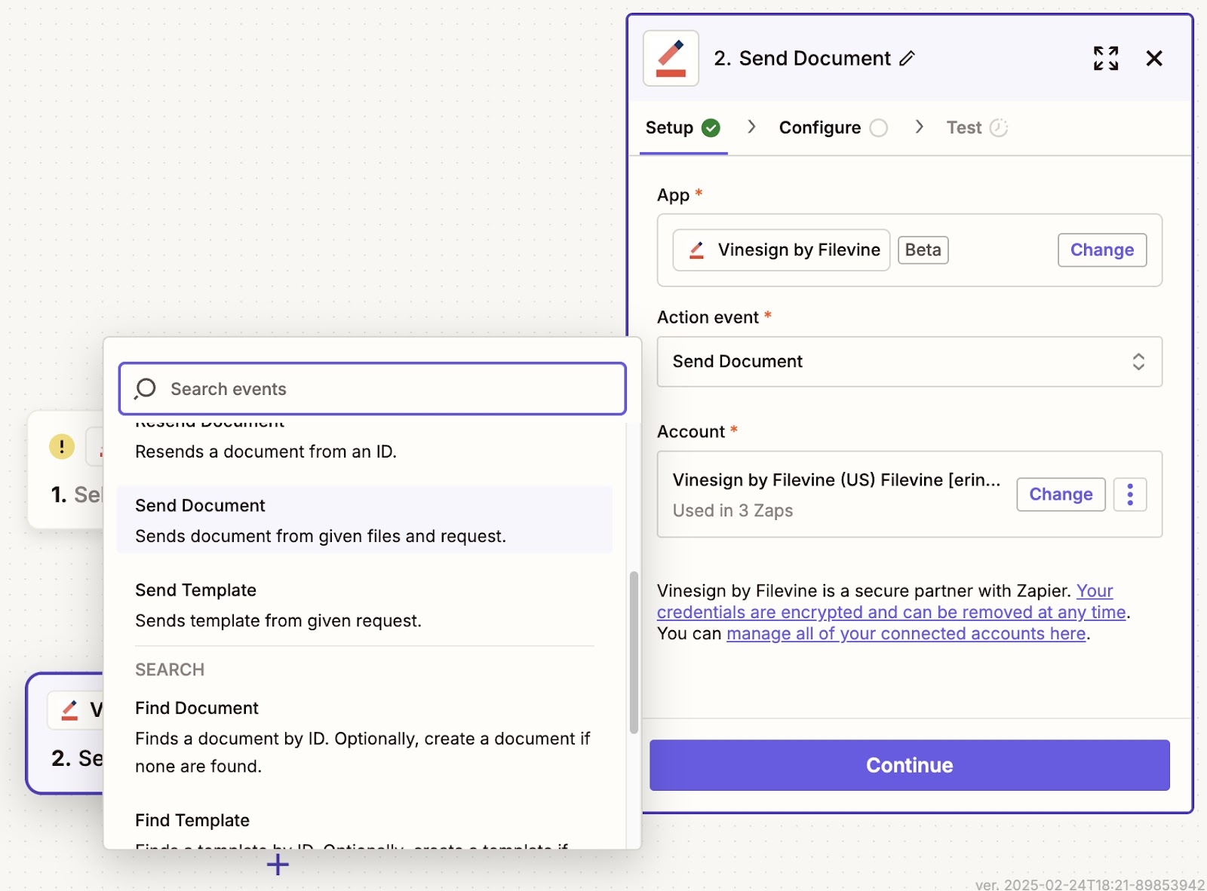Click the Vinesign app logo in panel header
This screenshot has width=1207, height=891.
(671, 58)
